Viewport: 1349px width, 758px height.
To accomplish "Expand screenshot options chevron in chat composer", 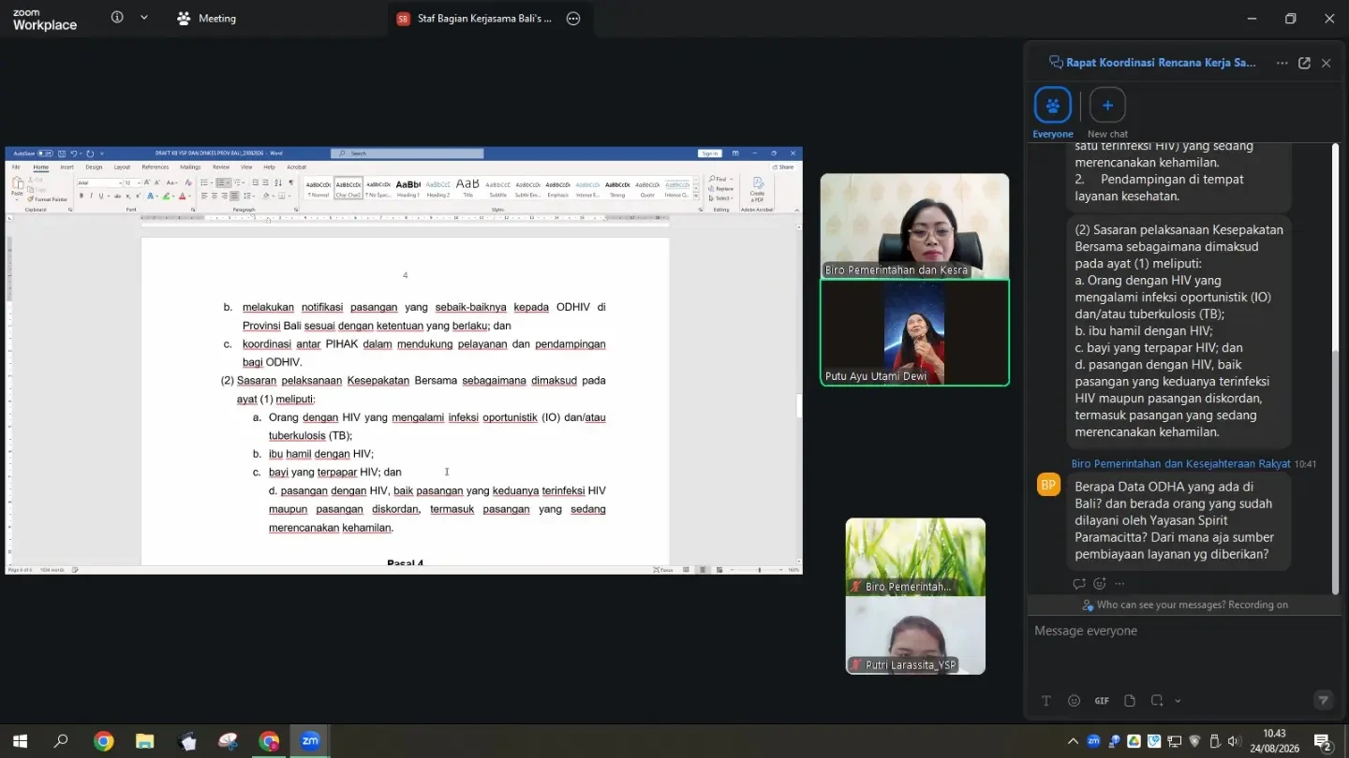I will point(1178,701).
